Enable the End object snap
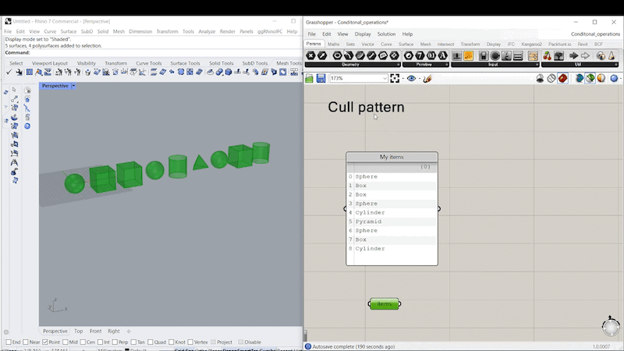The height and width of the screenshot is (351, 624). click(x=9, y=342)
